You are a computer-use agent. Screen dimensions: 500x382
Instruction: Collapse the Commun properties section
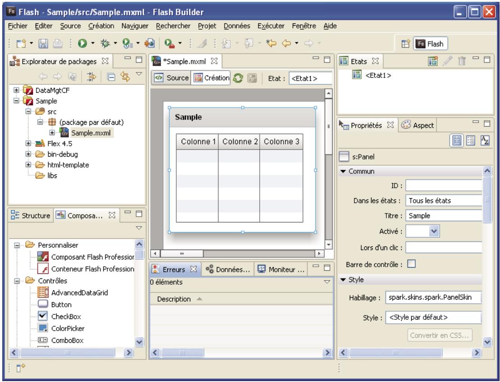343,172
